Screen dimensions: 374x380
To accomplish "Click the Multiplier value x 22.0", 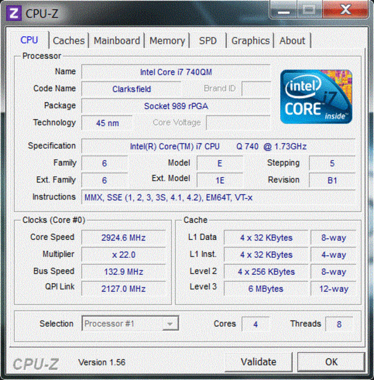I will (124, 255).
